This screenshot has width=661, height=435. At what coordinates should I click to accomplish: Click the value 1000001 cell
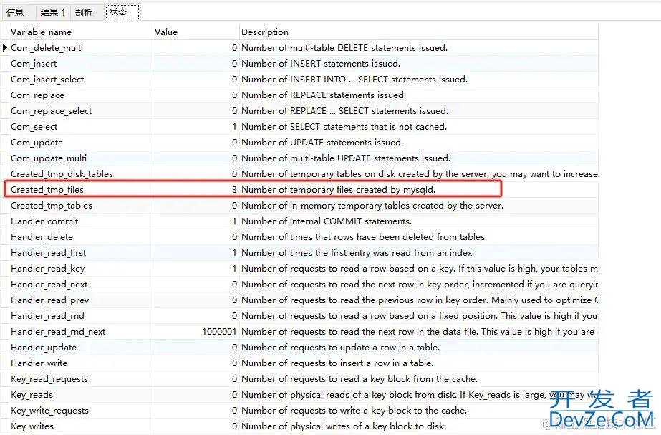(x=196, y=332)
